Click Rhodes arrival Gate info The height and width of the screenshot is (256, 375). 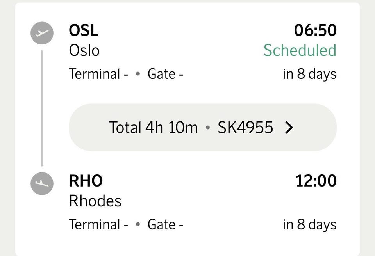[x=165, y=224]
